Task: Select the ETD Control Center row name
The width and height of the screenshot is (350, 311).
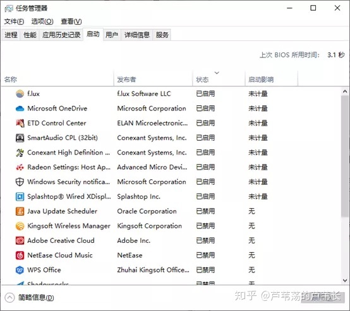Action: (57, 123)
